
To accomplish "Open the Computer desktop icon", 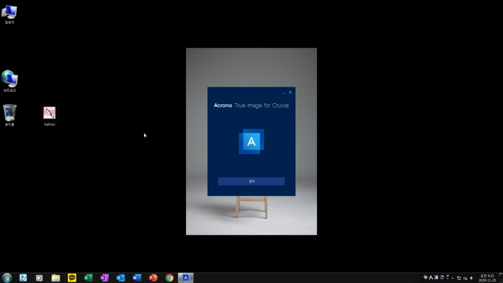I will click(9, 14).
